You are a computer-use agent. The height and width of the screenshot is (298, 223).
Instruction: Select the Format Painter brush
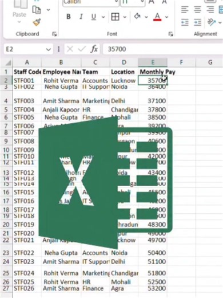coord(37,22)
